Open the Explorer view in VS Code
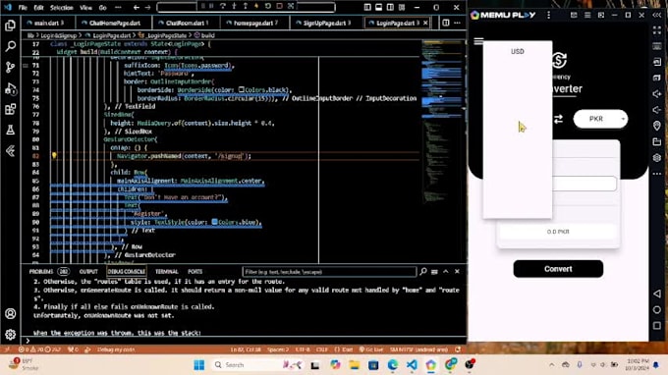Viewport: 668px width, 375px height. (10, 26)
